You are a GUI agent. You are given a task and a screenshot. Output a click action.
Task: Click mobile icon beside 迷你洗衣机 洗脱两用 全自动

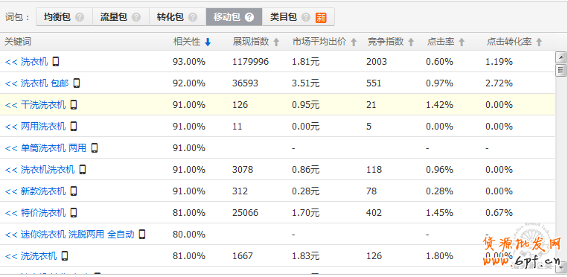(142, 235)
